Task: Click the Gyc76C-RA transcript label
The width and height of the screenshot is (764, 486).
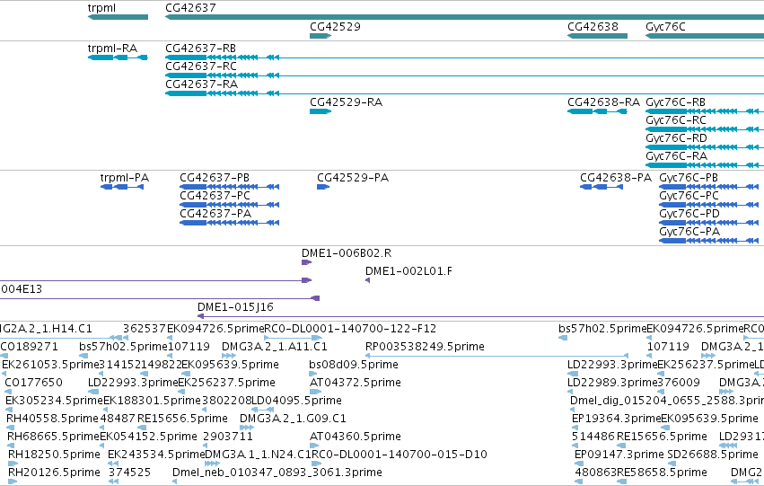Action: pyautogui.click(x=676, y=156)
